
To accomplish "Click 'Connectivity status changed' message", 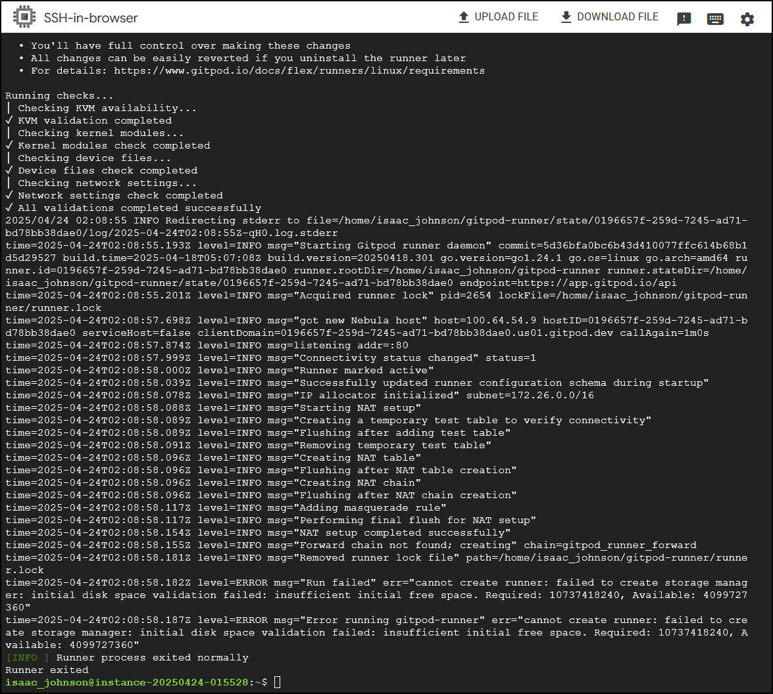I will point(386,358).
